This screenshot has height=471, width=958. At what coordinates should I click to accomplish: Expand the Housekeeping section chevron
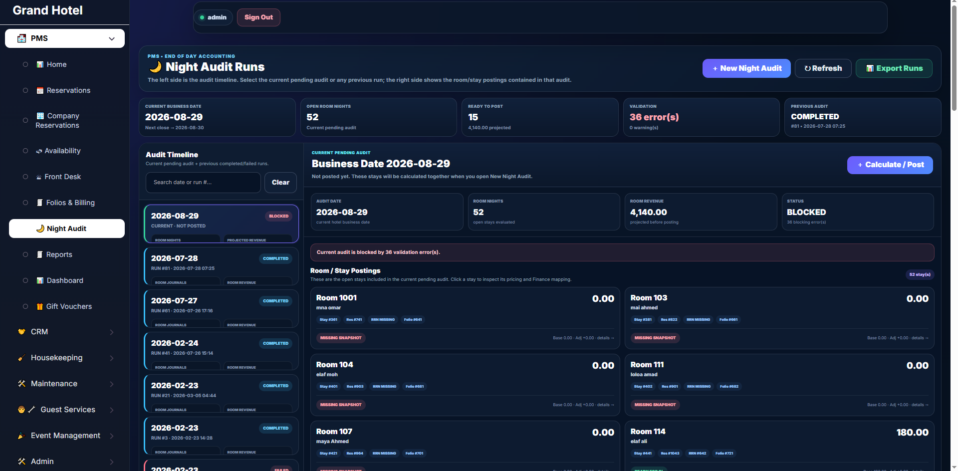coord(112,358)
